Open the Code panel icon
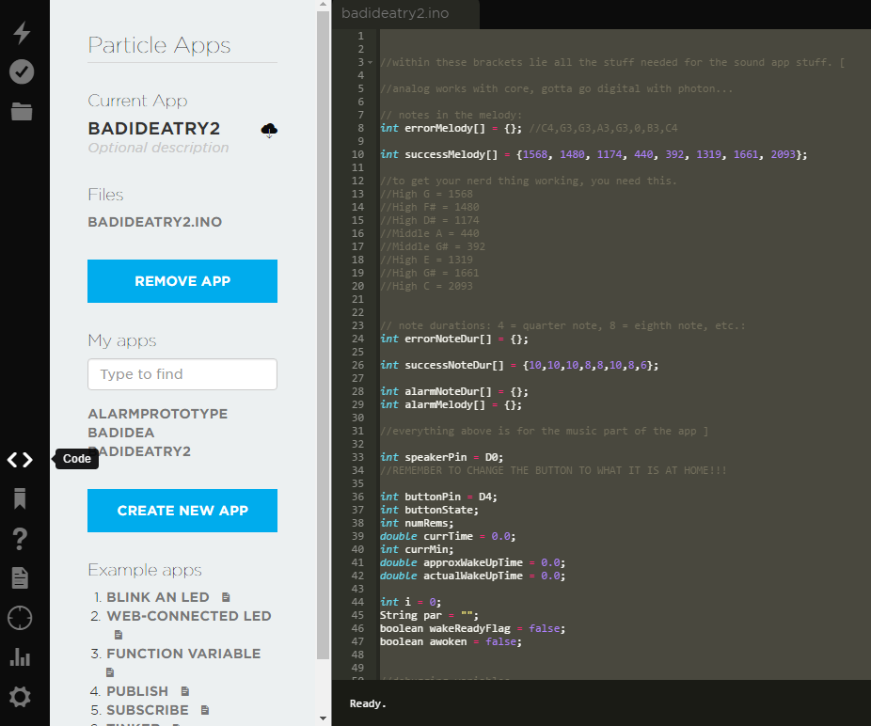The image size is (871, 726). (20, 460)
